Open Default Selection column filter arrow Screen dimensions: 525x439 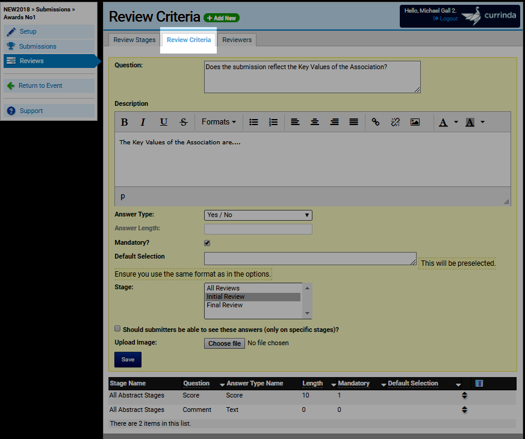point(458,385)
